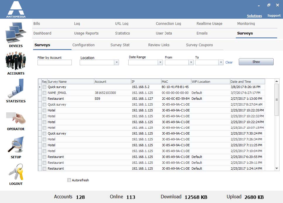
Task: Open the Survey Stat sub-tab
Action: point(120,45)
